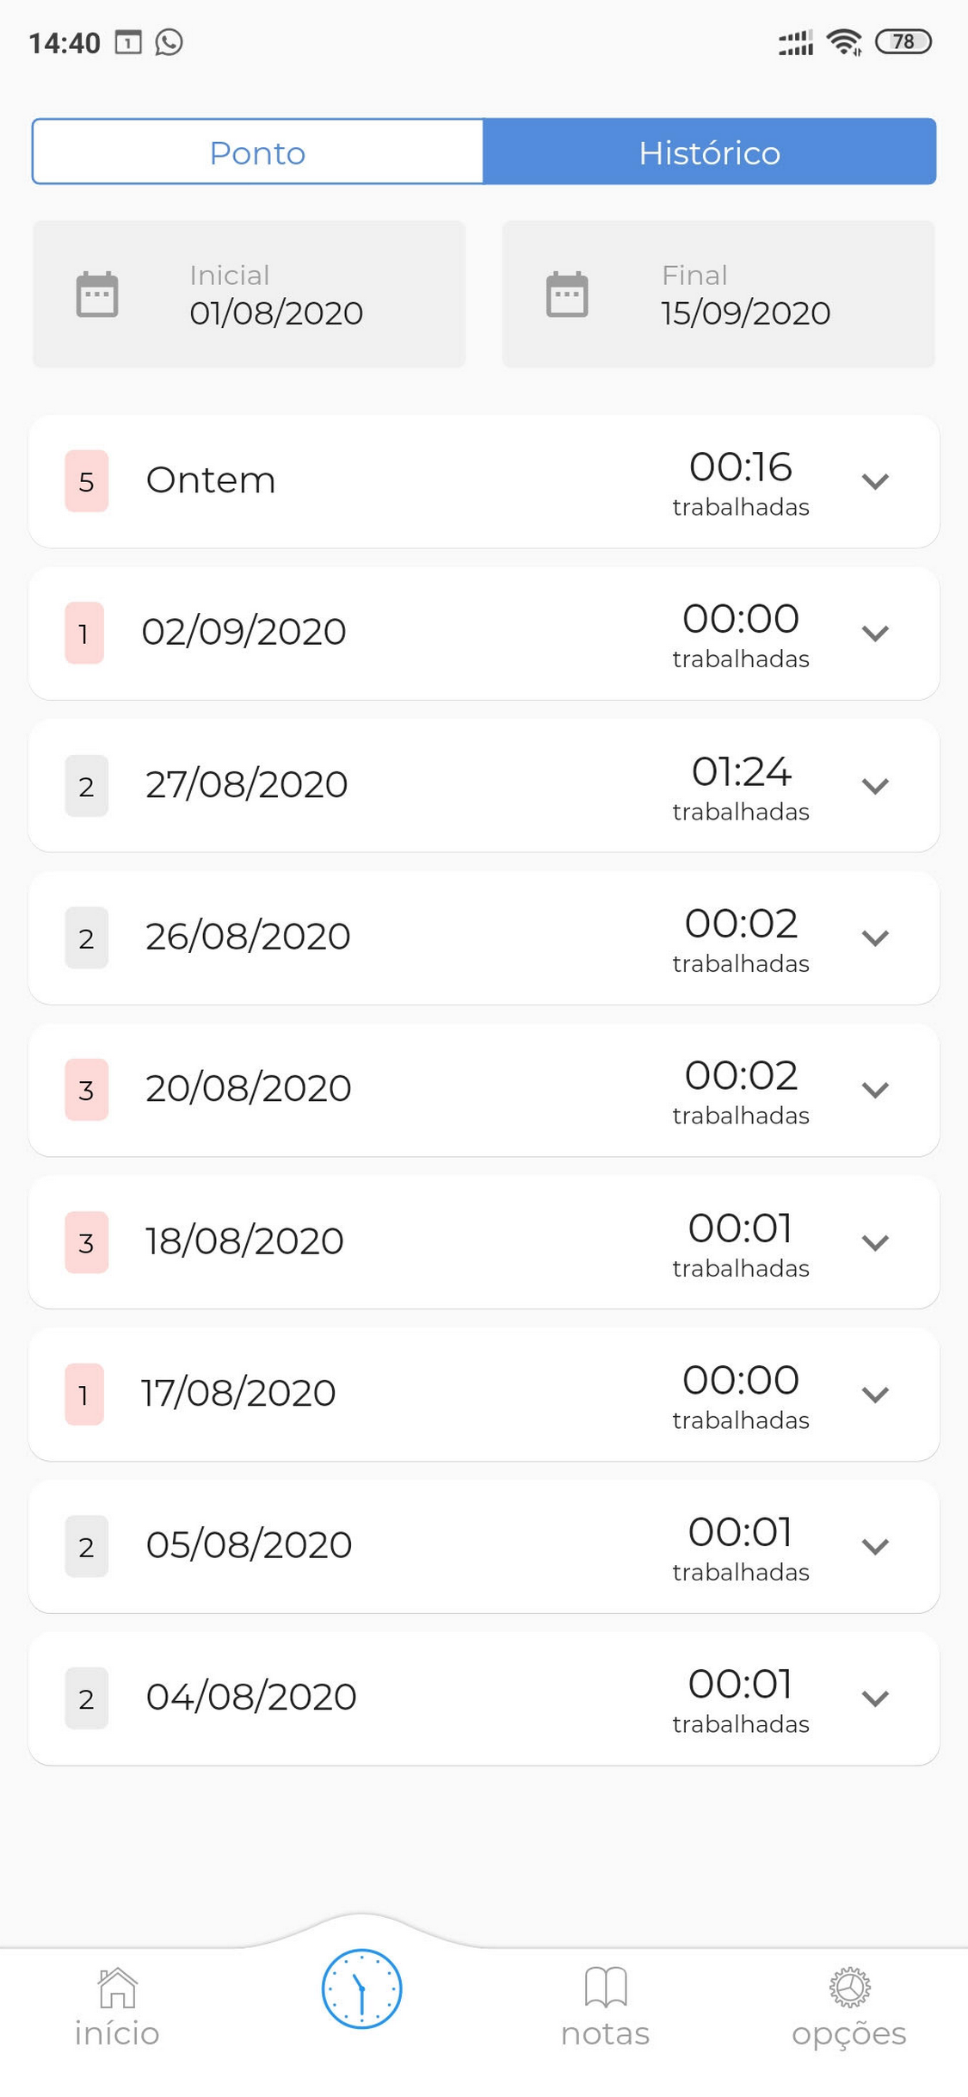Viewport: 968px width, 2097px height.
Task: Expand the 27/08/2020 entry chevron
Action: pyautogui.click(x=875, y=786)
